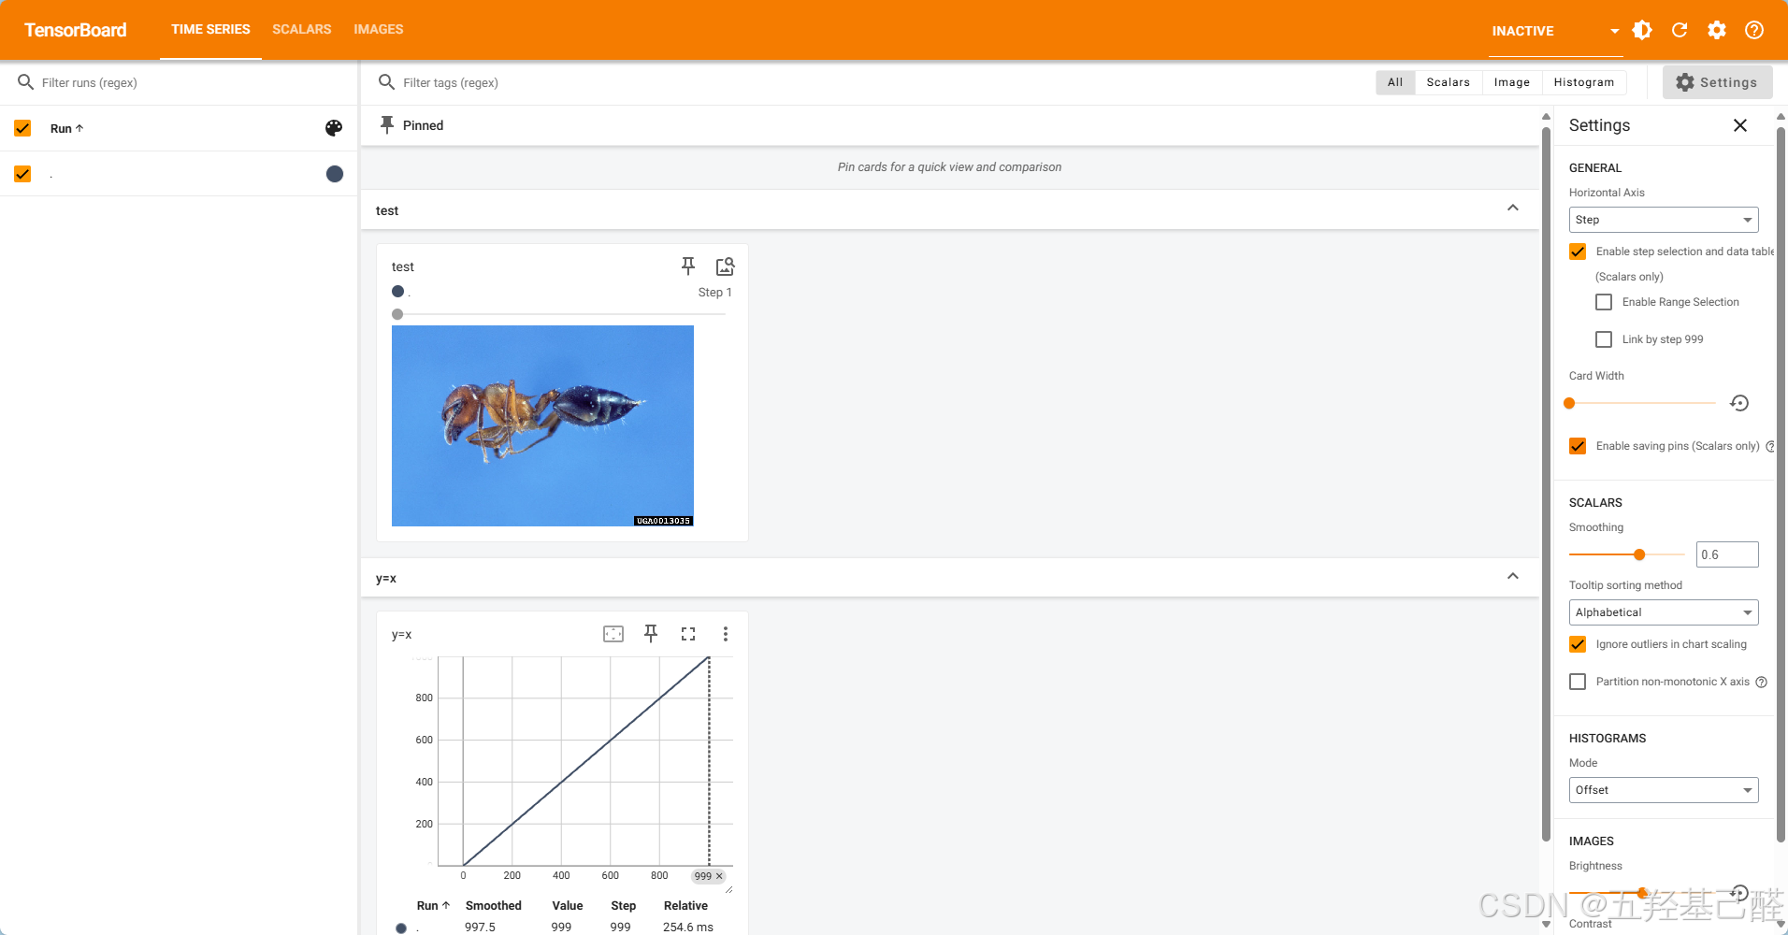The image size is (1788, 935).
Task: Click the Pinned section pin icon
Action: coord(387,125)
